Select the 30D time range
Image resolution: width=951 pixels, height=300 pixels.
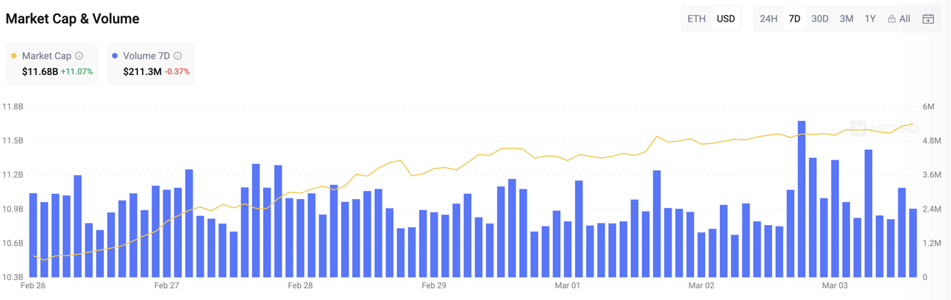(819, 19)
